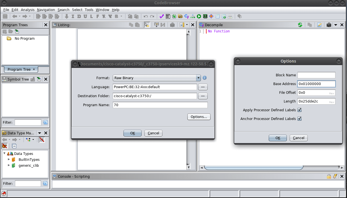Click the info icon beside Format
Viewport: 347px width, 198px height.
(x=205, y=78)
